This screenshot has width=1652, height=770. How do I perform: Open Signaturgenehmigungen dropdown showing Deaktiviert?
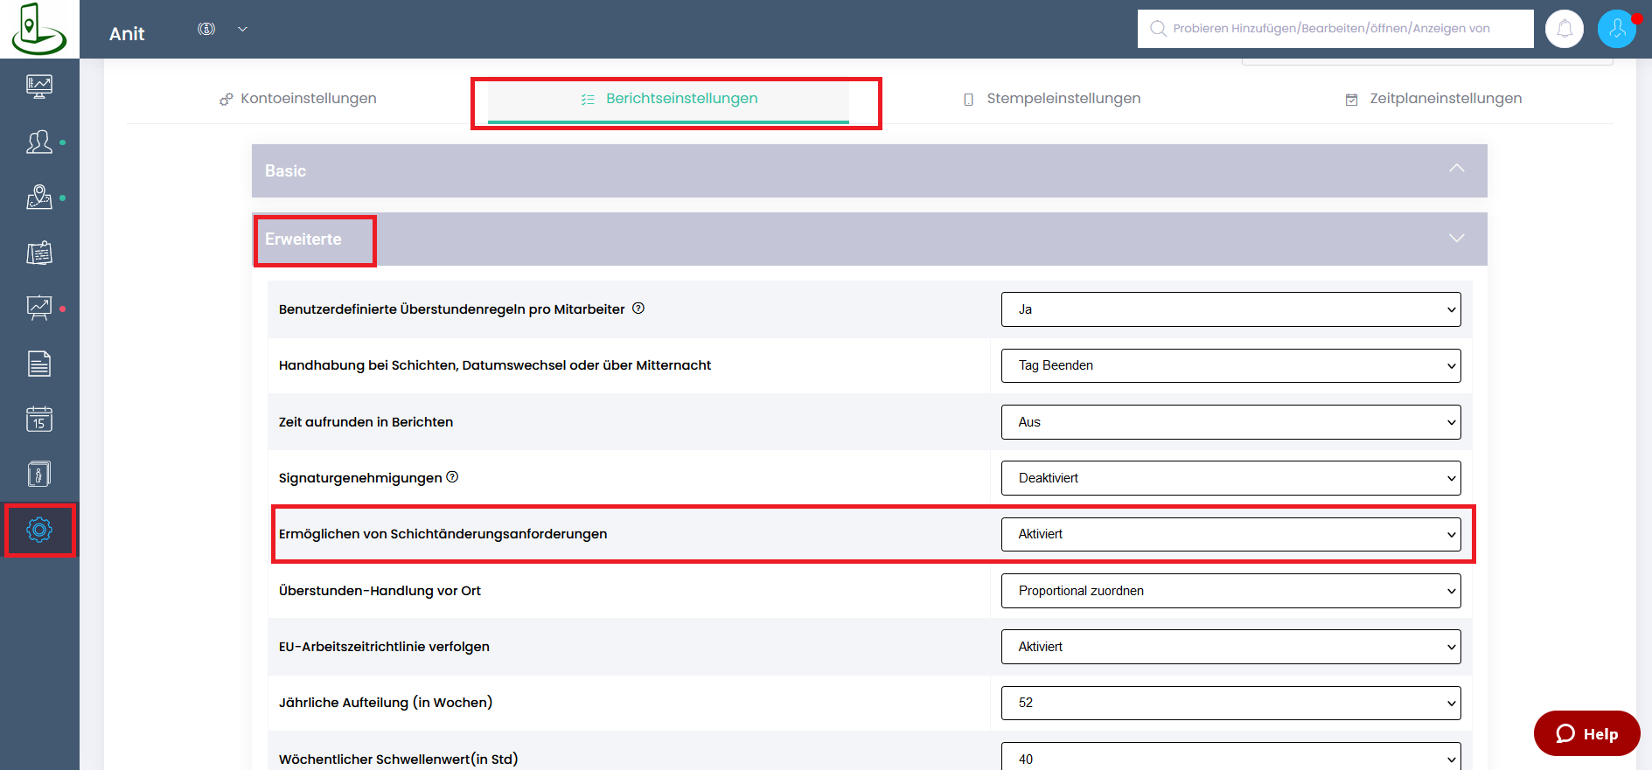coord(1230,478)
